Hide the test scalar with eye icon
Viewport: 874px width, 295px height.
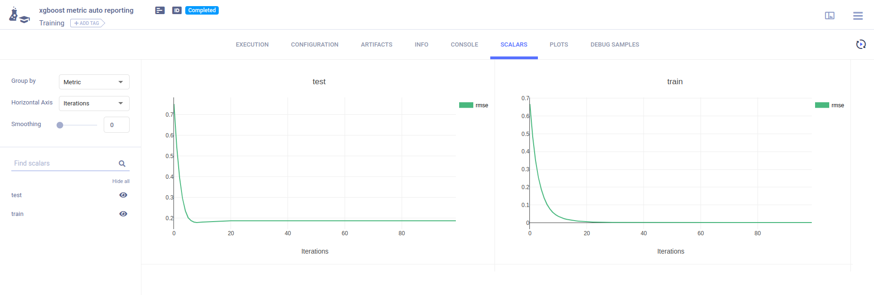[123, 195]
